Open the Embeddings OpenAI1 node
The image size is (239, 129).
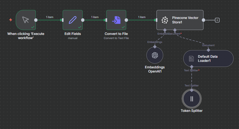155,55
